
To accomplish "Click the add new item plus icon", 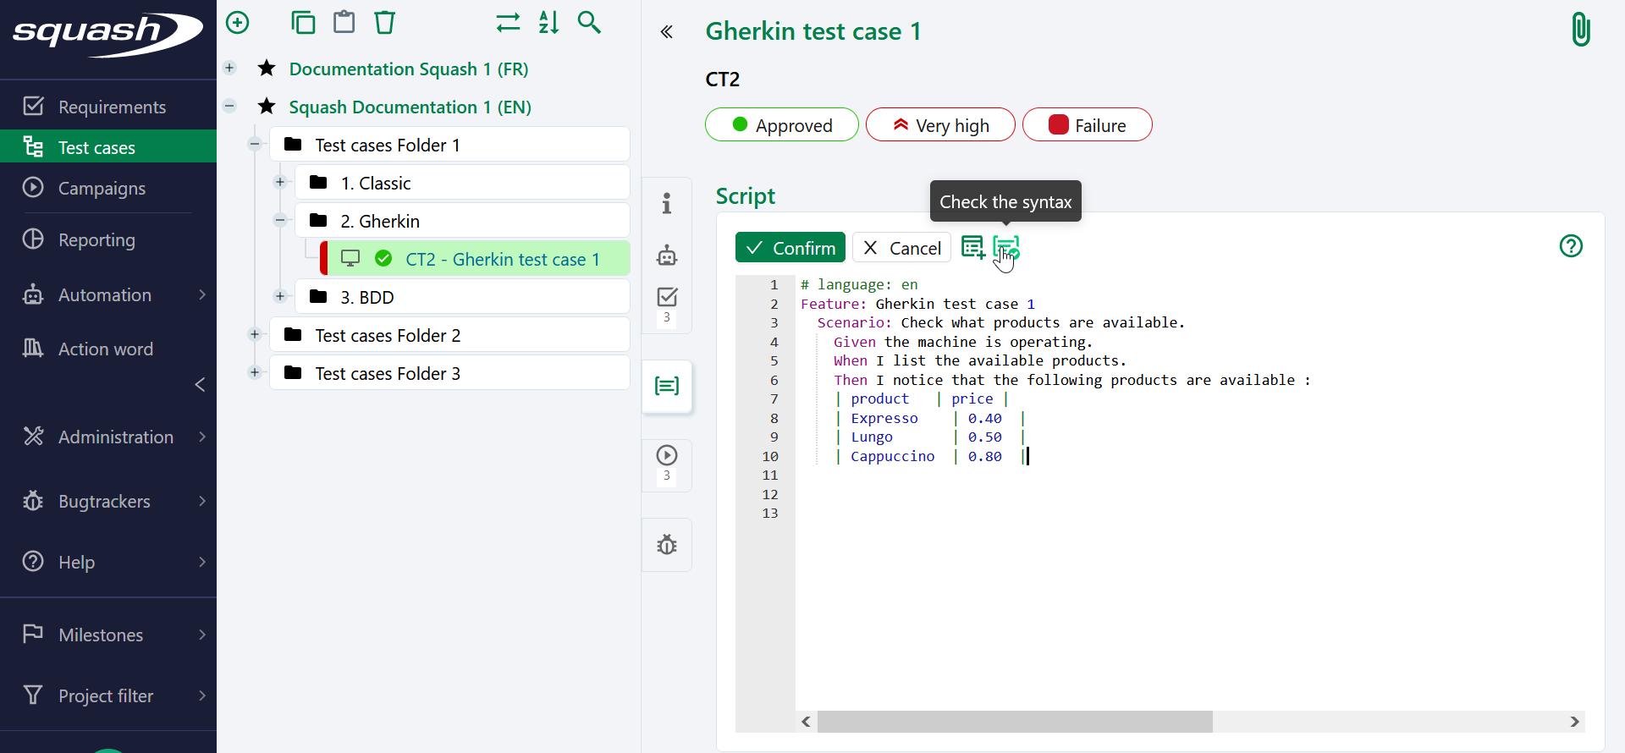I will point(238,23).
